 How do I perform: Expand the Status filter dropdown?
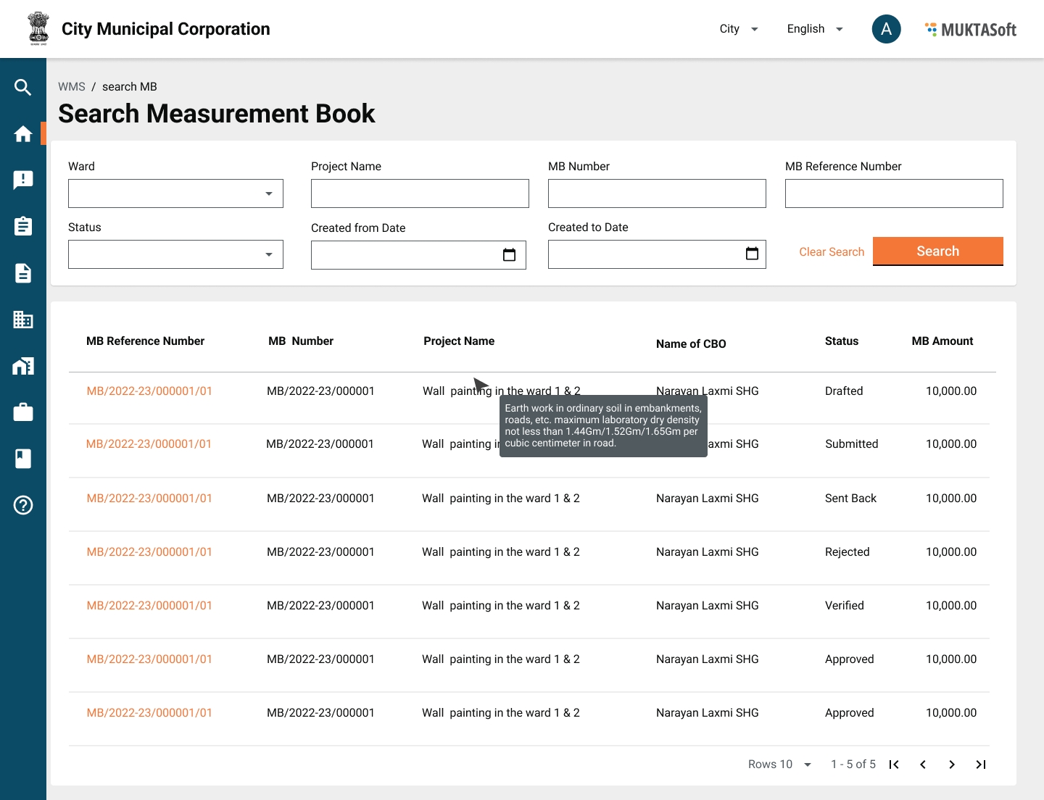pos(175,254)
